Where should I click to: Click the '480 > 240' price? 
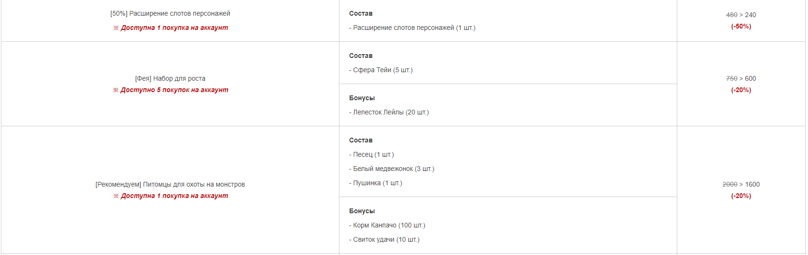click(741, 15)
